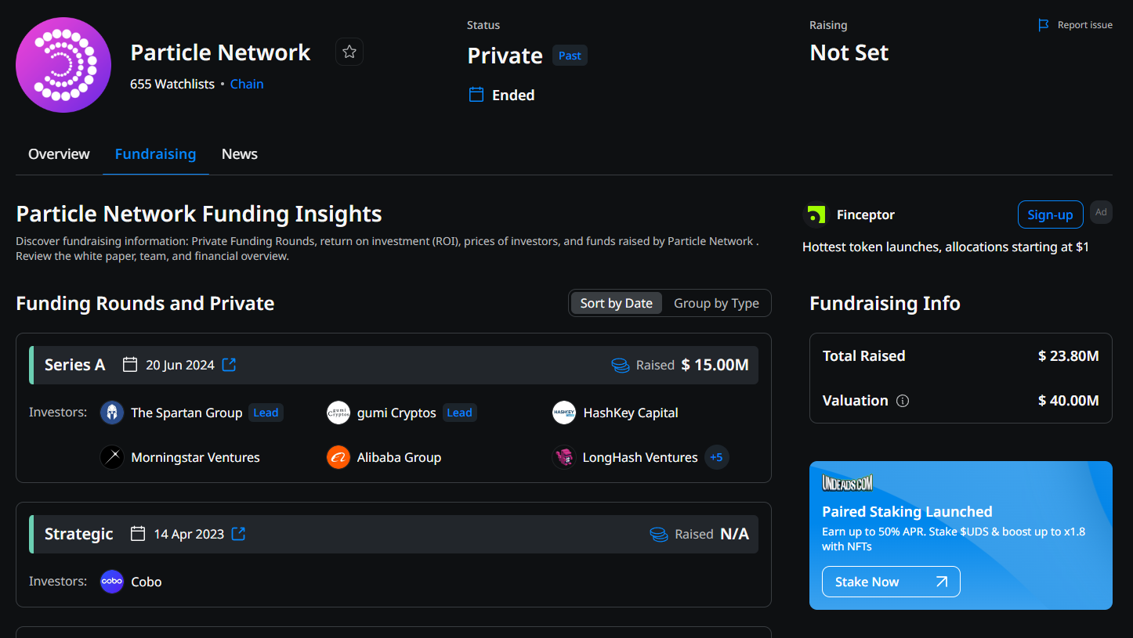This screenshot has width=1133, height=638.
Task: Click Paired Staking Launched ad headline
Action: click(x=907, y=511)
